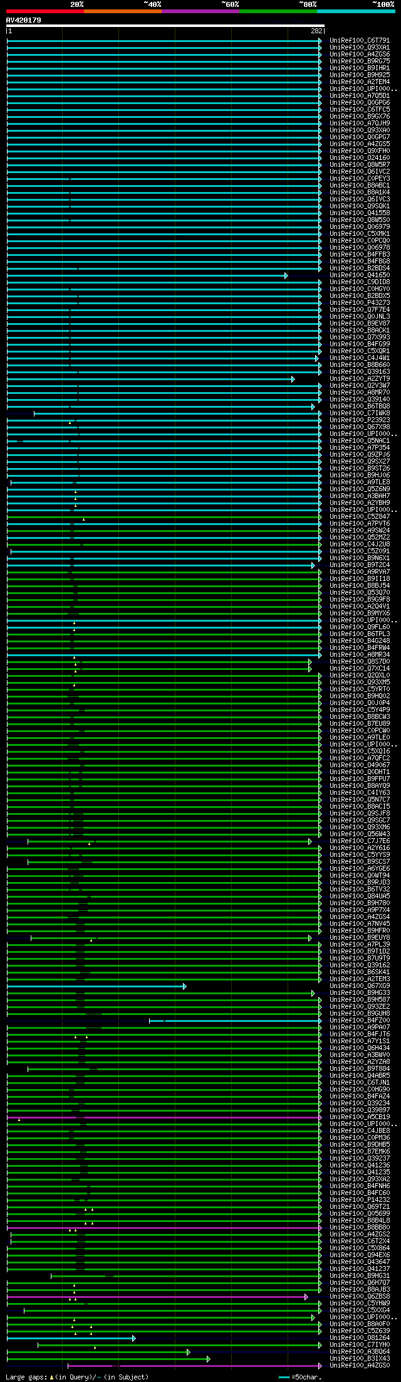
Task: Click label UniRef100_Q5Z6N9
Action: pyautogui.click(x=360, y=489)
